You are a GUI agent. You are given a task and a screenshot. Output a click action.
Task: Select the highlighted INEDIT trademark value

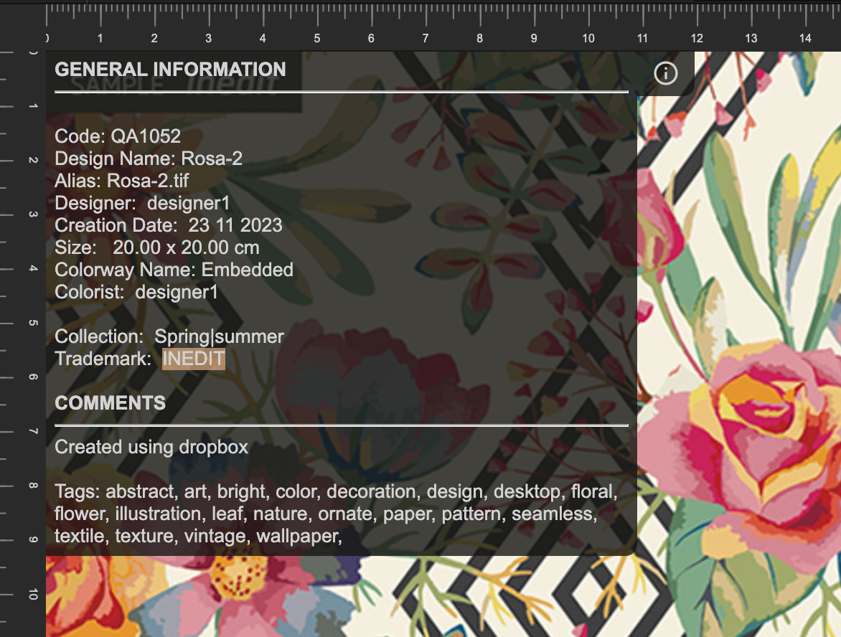click(x=194, y=359)
